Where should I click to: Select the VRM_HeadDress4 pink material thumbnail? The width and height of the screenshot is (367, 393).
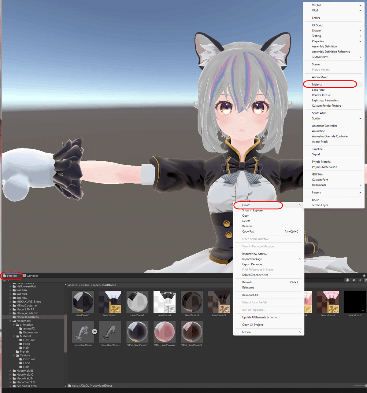(165, 332)
